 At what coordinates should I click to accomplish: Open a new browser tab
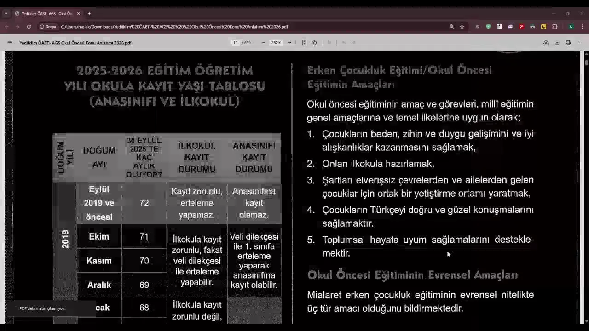(x=89, y=13)
